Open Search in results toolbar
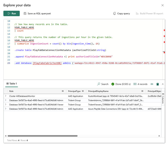 tap(103, 84)
